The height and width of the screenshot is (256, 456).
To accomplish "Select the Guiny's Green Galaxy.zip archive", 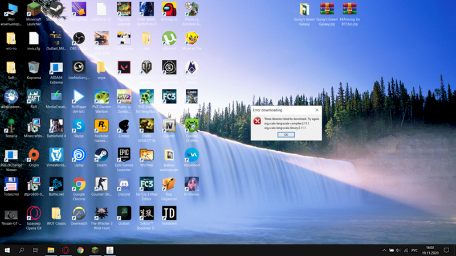I will 327,10.
